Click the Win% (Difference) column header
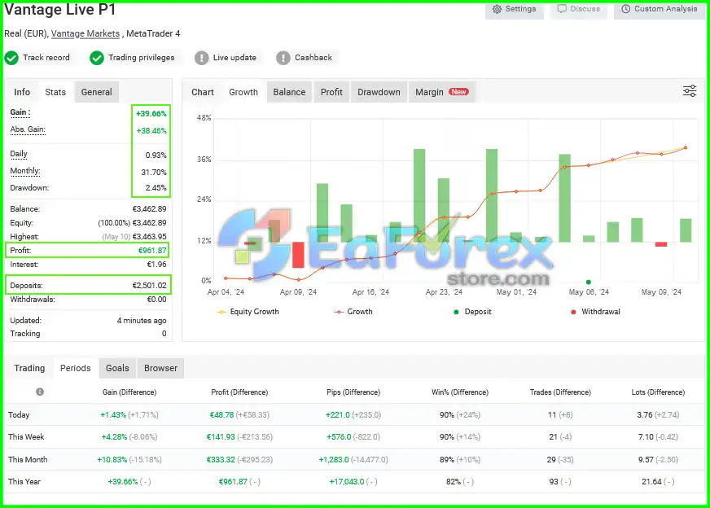 click(x=460, y=392)
